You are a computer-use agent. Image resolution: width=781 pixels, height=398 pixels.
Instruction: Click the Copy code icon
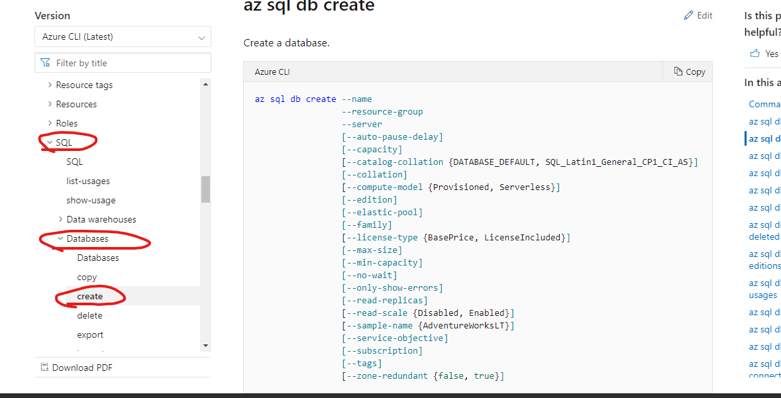pyautogui.click(x=678, y=72)
